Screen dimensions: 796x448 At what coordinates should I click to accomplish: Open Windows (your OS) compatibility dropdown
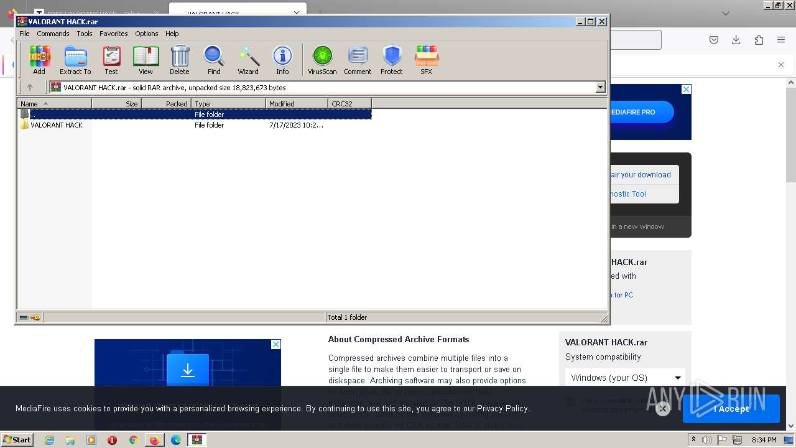click(625, 378)
